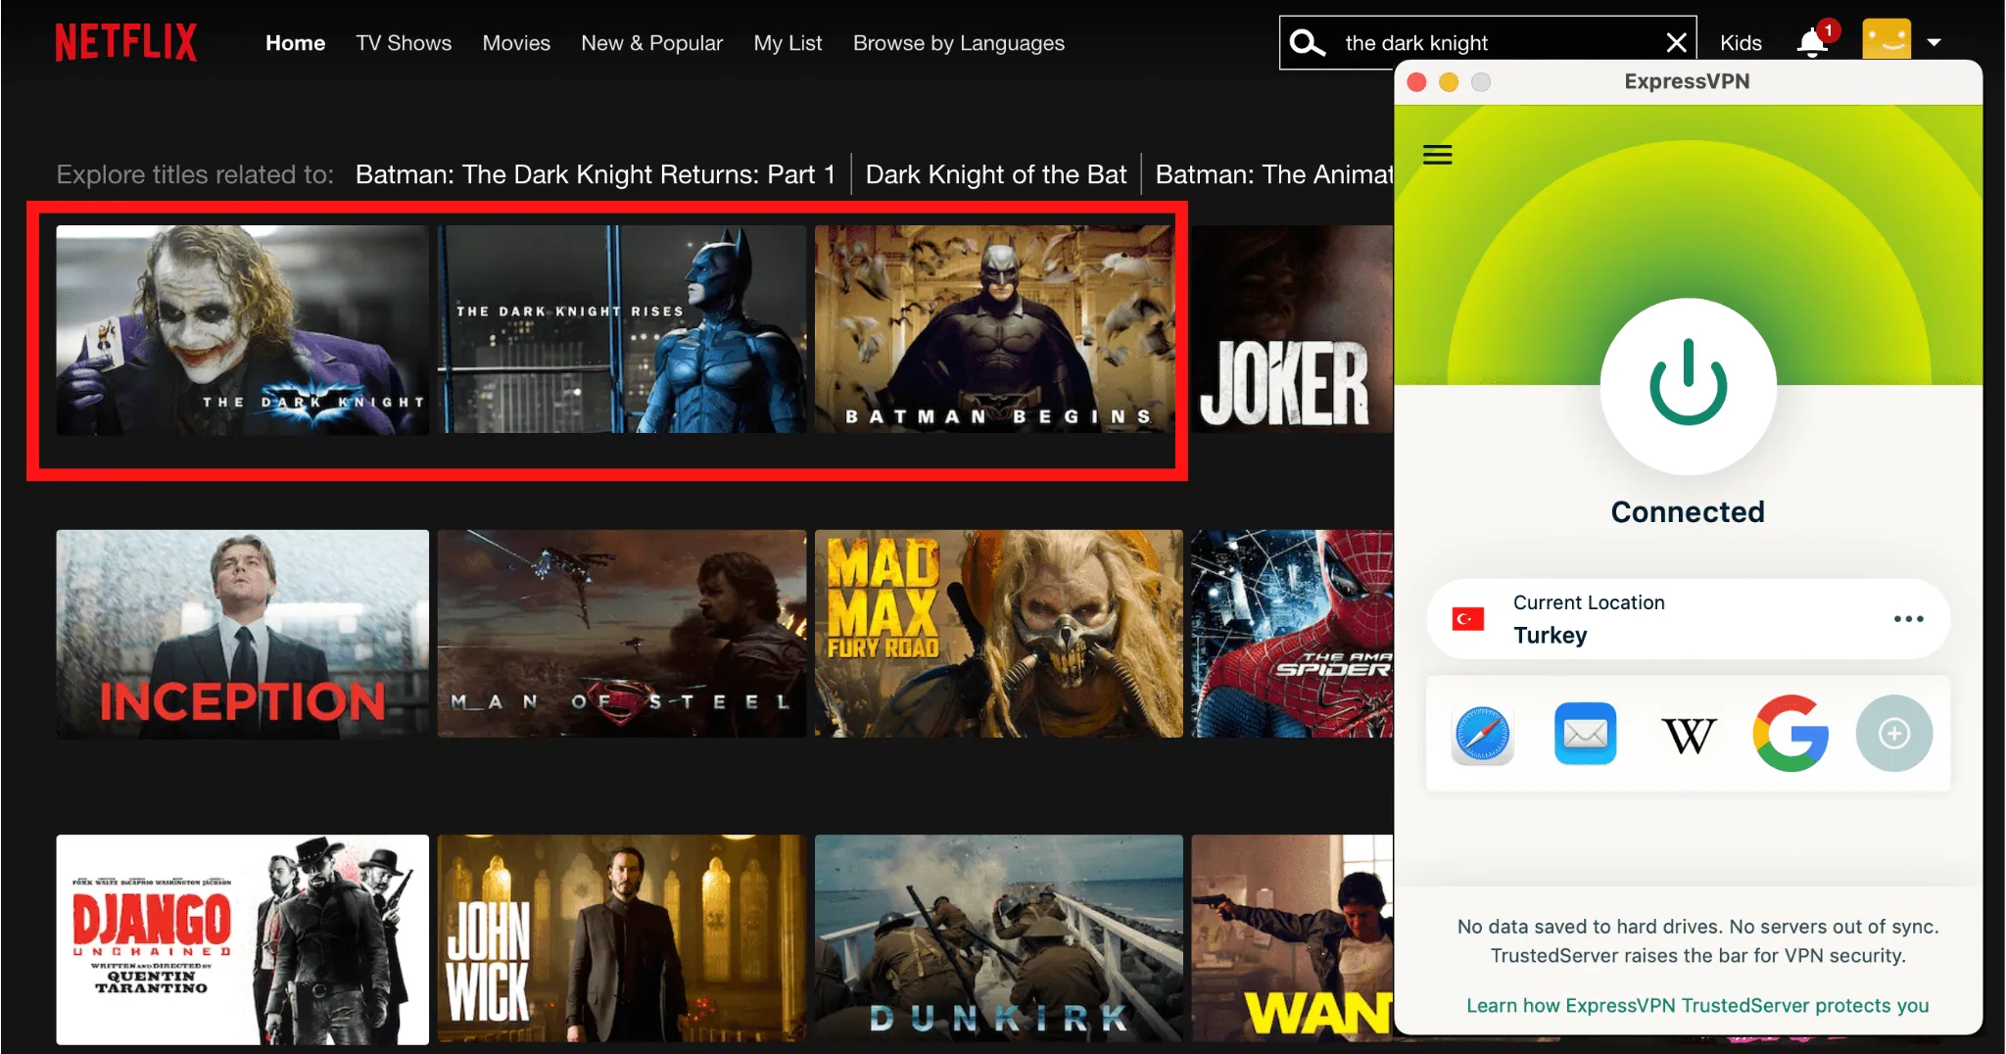Toggle the ExpressVPN power button
The width and height of the screenshot is (2006, 1054).
coord(1688,385)
